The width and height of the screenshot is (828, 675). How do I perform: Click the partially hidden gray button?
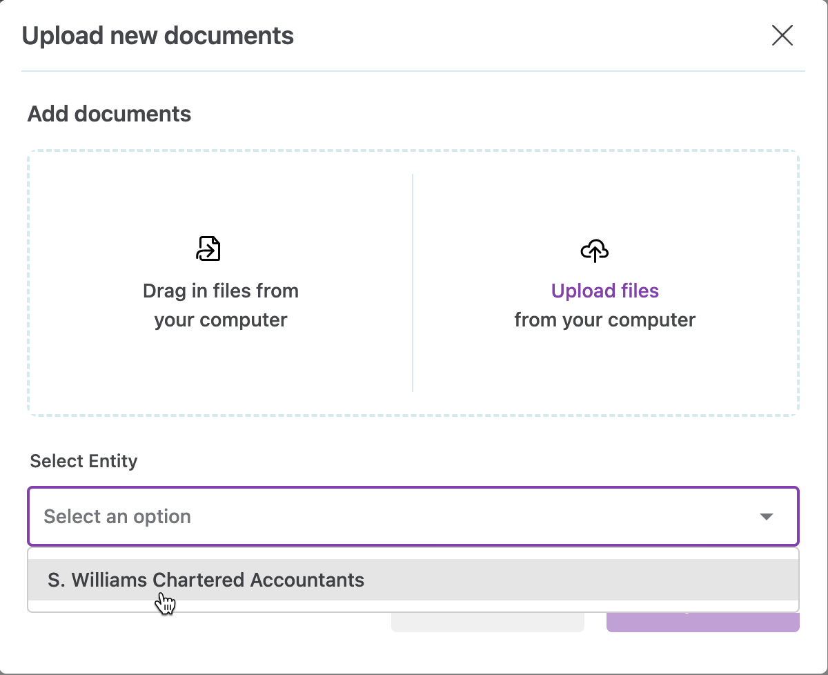coord(487,623)
